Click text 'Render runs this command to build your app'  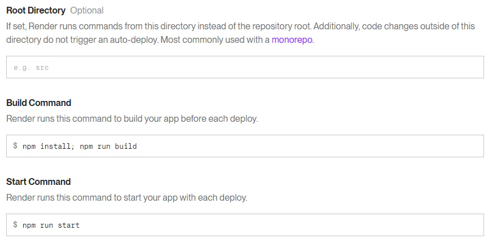pyautogui.click(x=93, y=119)
